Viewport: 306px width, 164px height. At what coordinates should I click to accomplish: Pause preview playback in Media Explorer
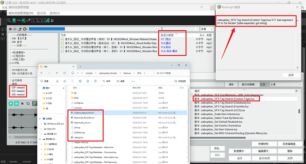tap(16, 104)
